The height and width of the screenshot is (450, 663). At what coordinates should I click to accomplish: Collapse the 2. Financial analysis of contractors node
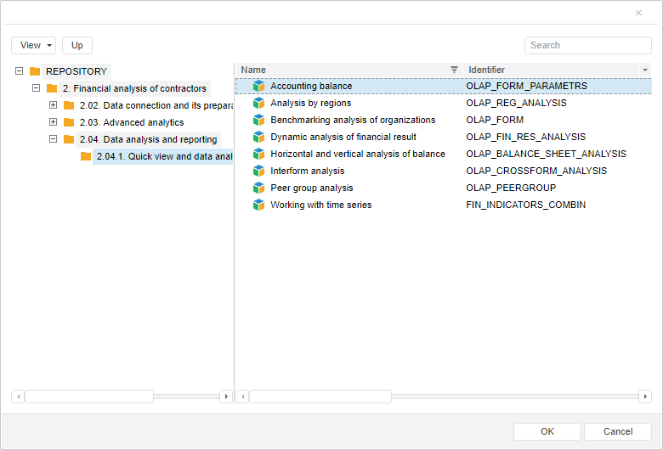point(36,88)
